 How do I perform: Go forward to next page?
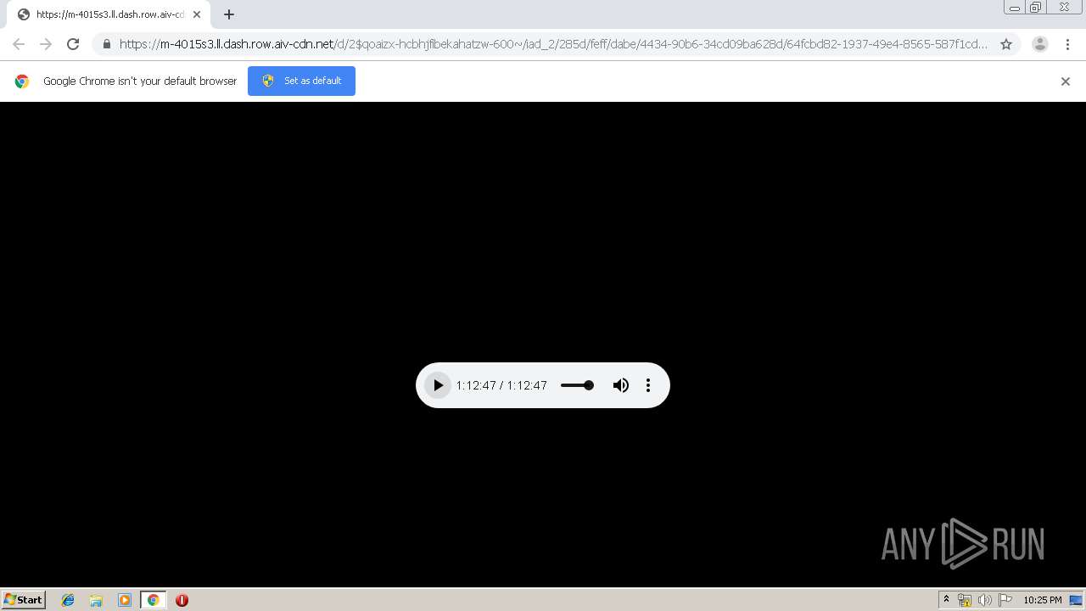click(x=46, y=44)
